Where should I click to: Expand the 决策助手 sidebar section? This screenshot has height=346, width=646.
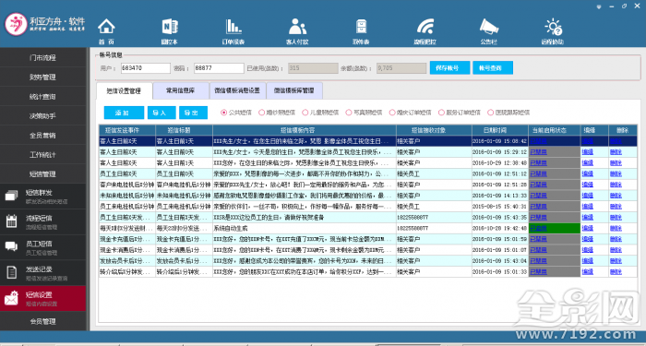(42, 115)
